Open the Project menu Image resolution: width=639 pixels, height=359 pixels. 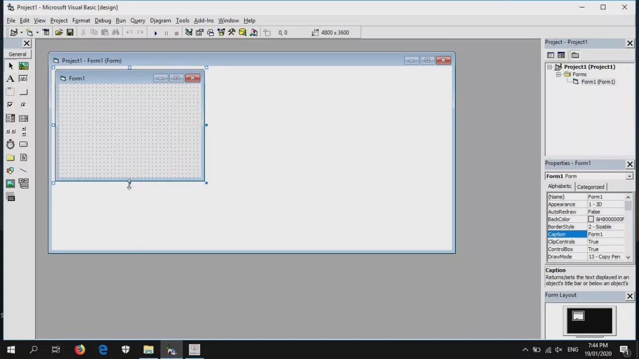coord(58,20)
